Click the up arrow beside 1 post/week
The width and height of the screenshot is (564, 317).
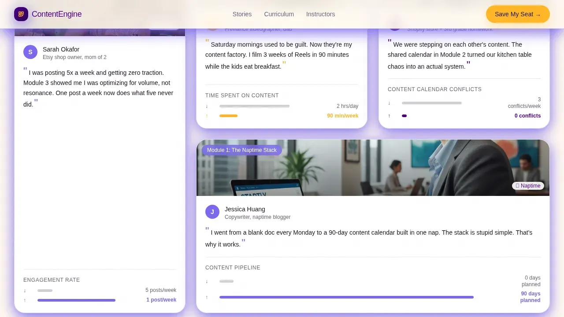point(25,300)
